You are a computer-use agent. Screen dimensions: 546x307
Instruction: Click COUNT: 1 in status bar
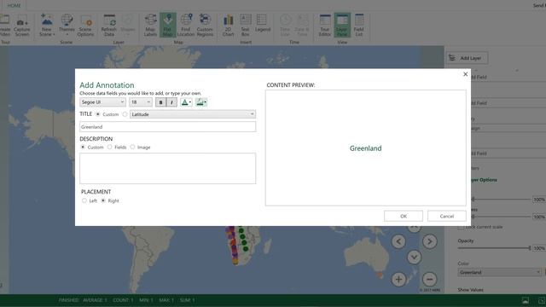(123, 300)
